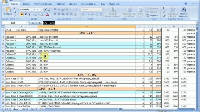This screenshot has height=112, width=200.
Task: Click the increase decimal icon
Action: pyautogui.click(x=97, y=15)
